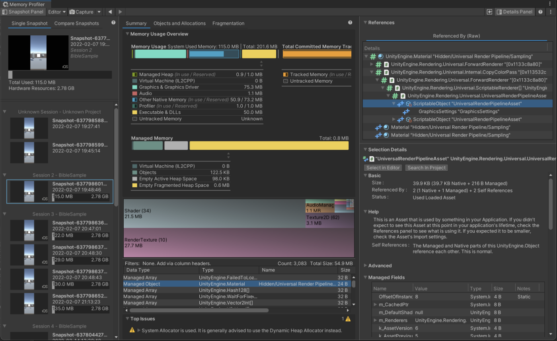Switch to the Fragmentation tab

point(228,23)
